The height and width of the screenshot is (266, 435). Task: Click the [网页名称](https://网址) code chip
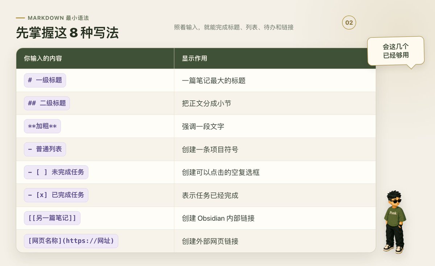point(71,241)
